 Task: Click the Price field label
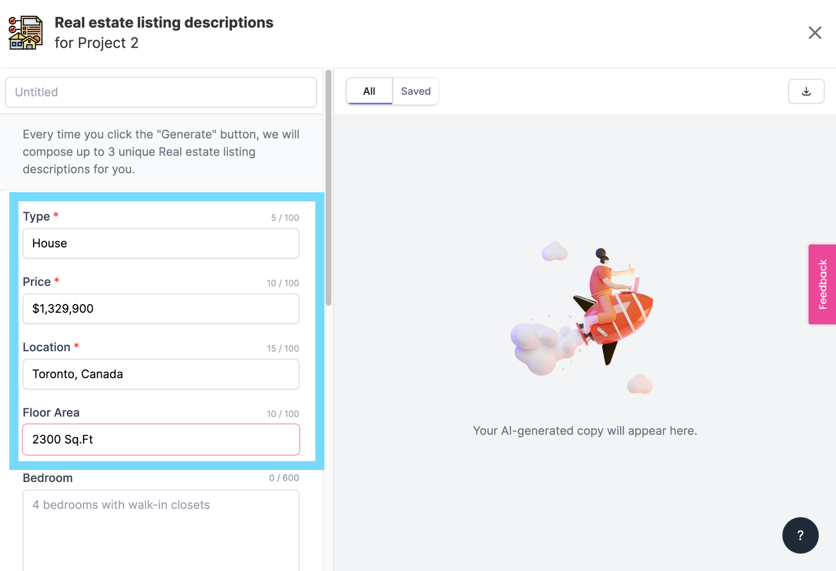pos(37,282)
